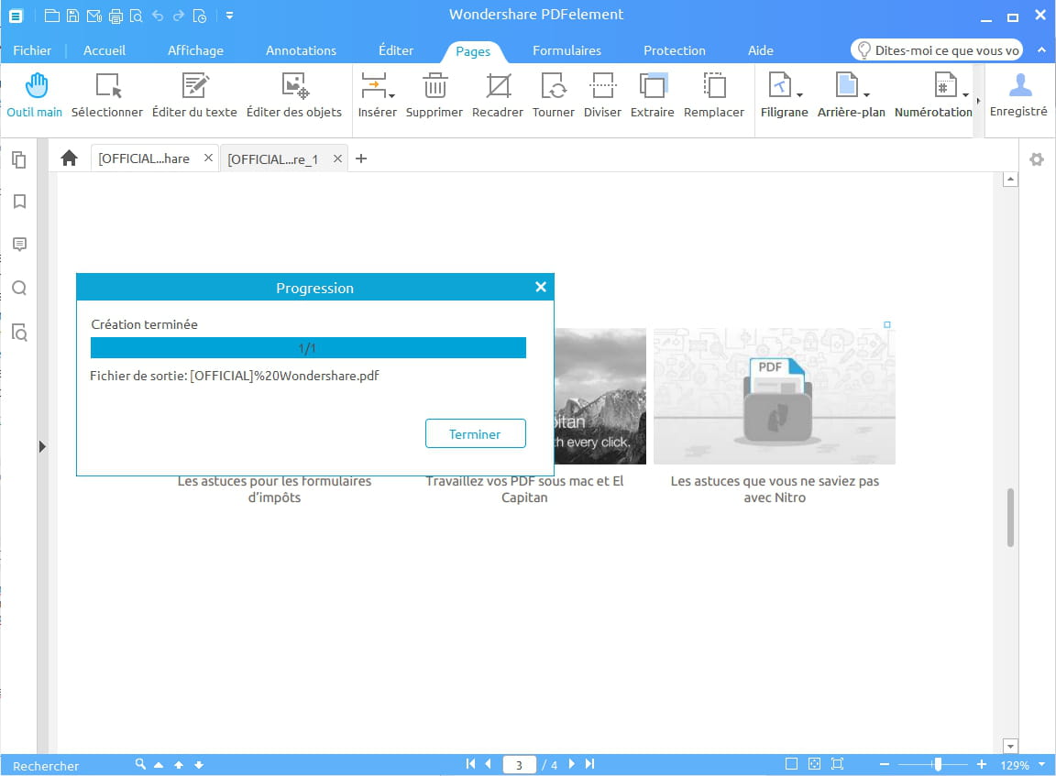The image size is (1056, 776).
Task: Activate the Sélectionner tool
Action: point(107,95)
